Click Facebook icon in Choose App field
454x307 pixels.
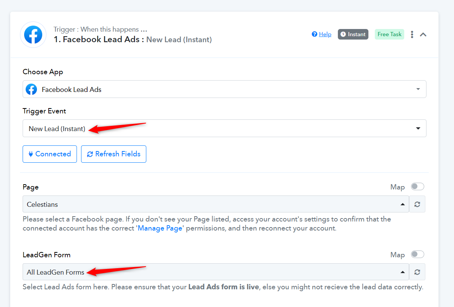click(31, 89)
